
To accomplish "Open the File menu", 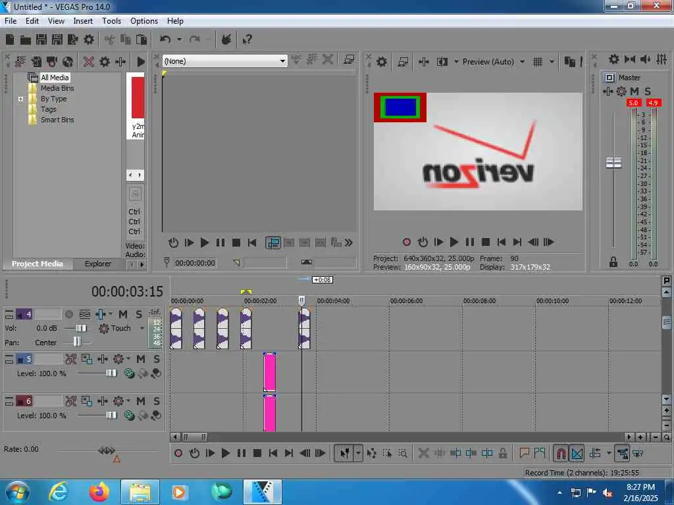I will pyautogui.click(x=11, y=21).
